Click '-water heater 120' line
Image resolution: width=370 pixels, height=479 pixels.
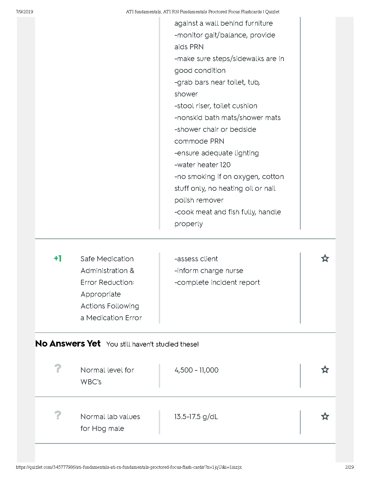pos(202,165)
